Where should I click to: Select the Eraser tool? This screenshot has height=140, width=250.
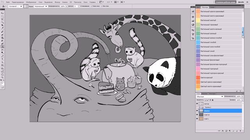click(x=2, y=44)
